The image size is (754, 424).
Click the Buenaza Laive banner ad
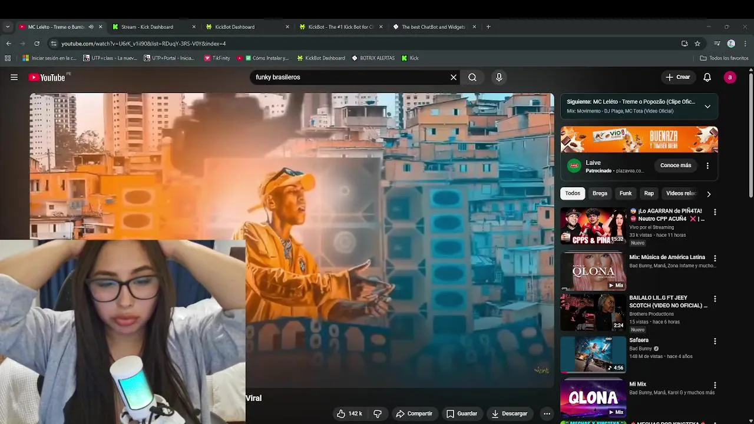(x=639, y=140)
